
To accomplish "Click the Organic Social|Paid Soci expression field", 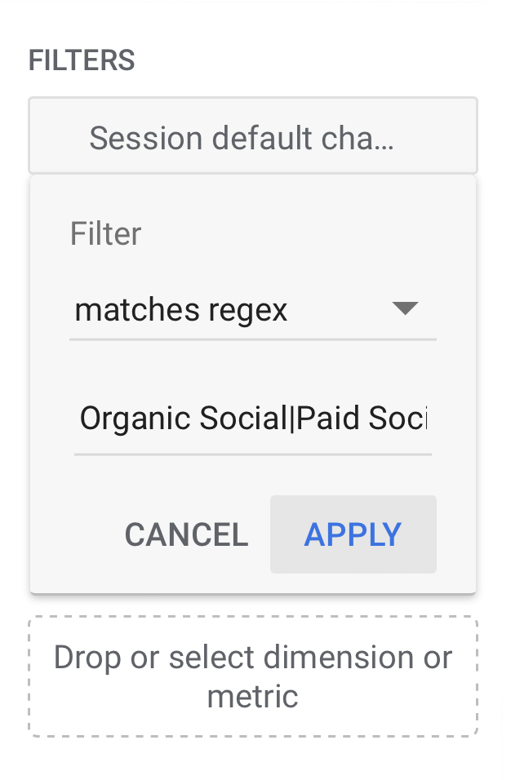I will (x=252, y=419).
